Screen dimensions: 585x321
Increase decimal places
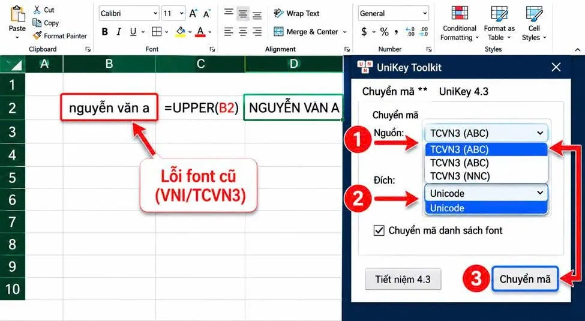[410, 32]
